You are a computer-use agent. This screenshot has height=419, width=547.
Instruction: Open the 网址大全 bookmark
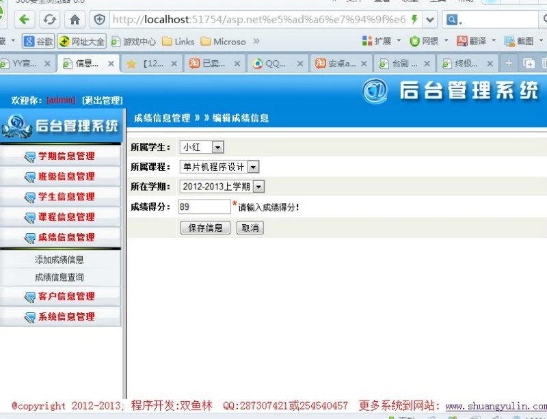82,41
